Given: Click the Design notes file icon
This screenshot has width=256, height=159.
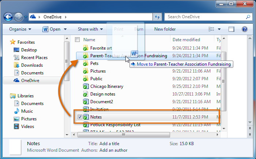Looking at the screenshot, I should click(86, 94).
